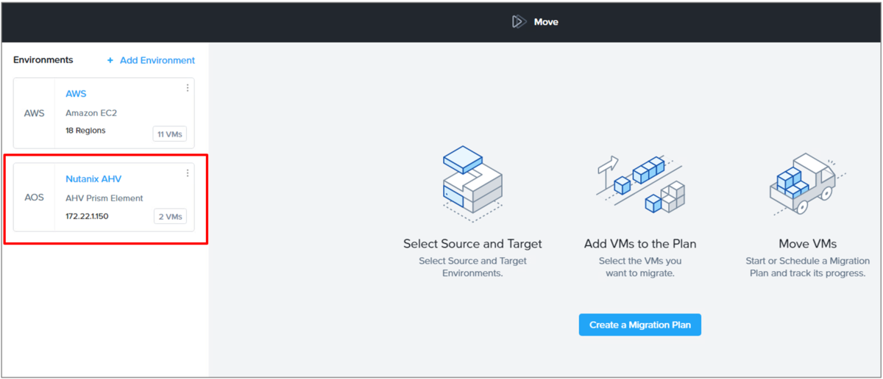Screen dimensions: 883x379
Task: Click the 2 VMs badge
Action: [170, 217]
